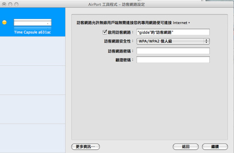234x153 pixels.
Task: Click the guest network name field
Action: 173,32
